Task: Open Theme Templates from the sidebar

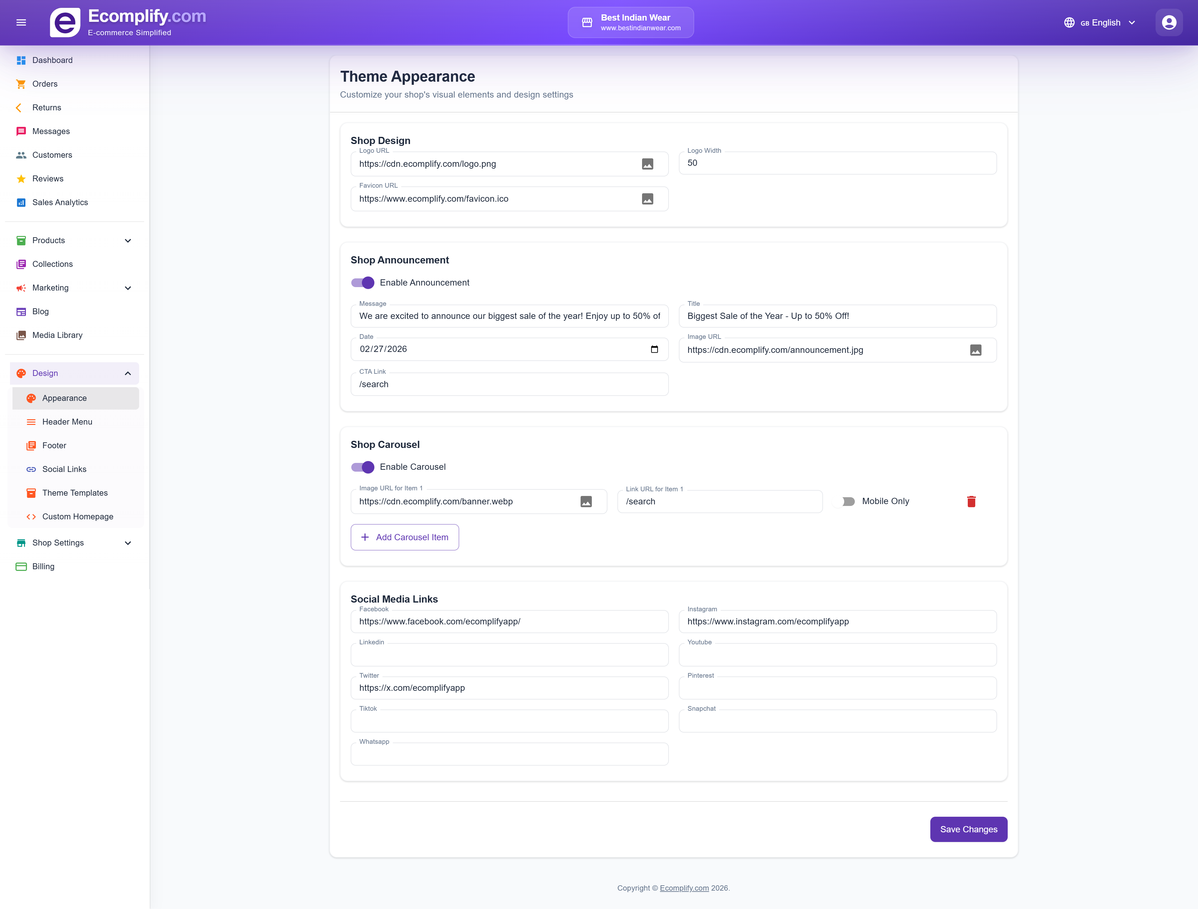Action: click(75, 493)
